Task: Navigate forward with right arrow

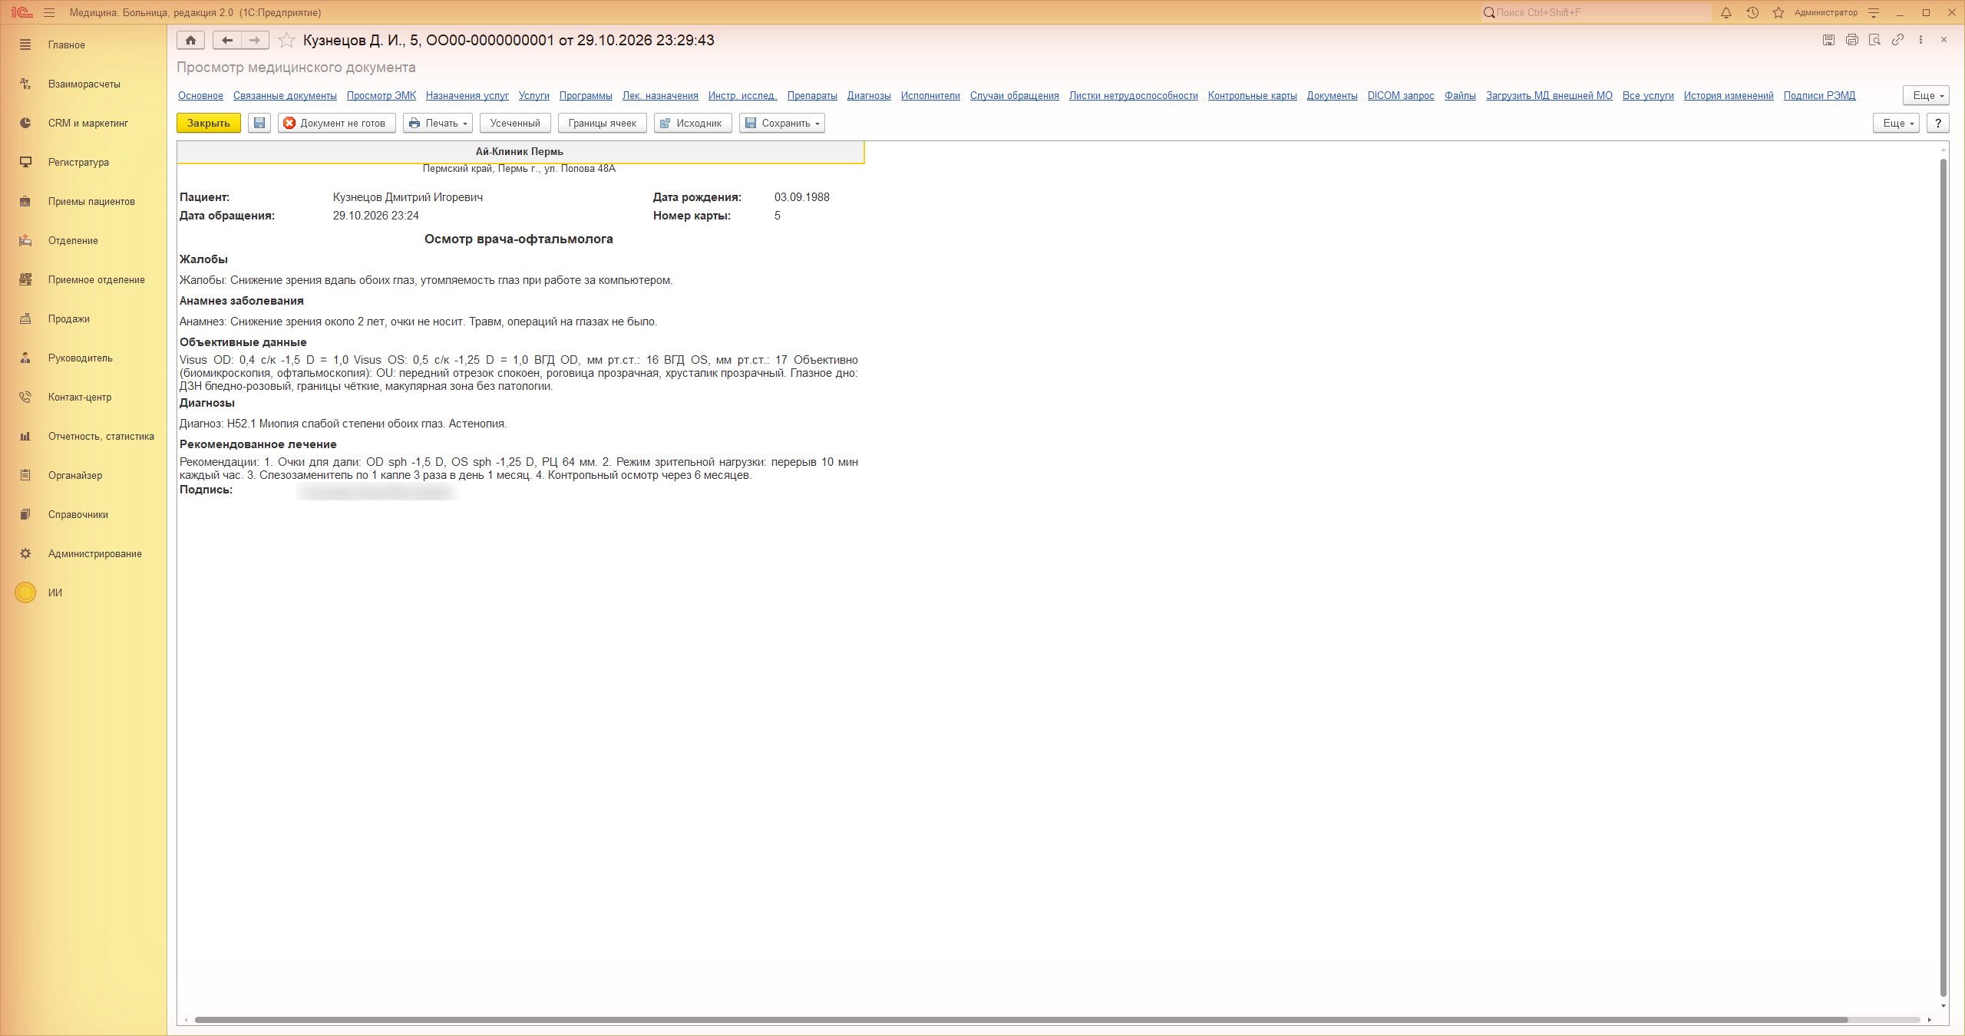Action: pos(255,40)
